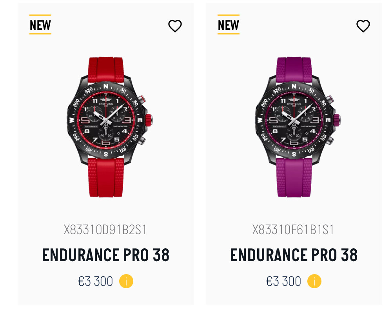Click the purple crown on the right watch
Screen dimensions: 392x309
[x=336, y=120]
